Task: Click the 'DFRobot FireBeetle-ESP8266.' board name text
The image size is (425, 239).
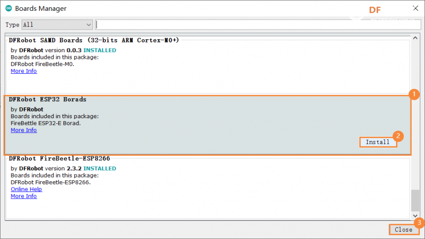Action: [x=51, y=182]
